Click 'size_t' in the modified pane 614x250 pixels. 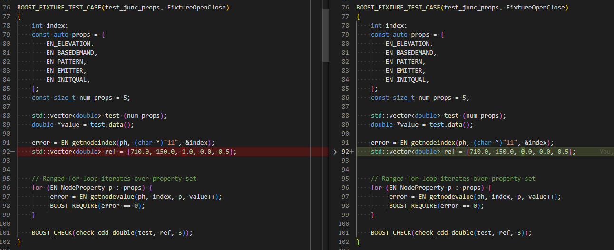point(404,98)
